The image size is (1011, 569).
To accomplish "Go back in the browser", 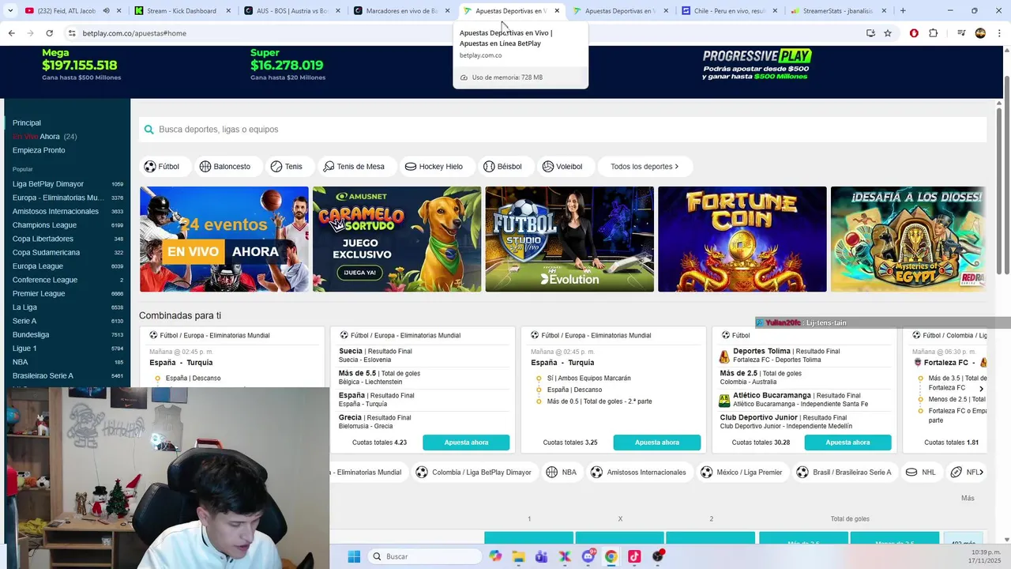I will (x=11, y=33).
